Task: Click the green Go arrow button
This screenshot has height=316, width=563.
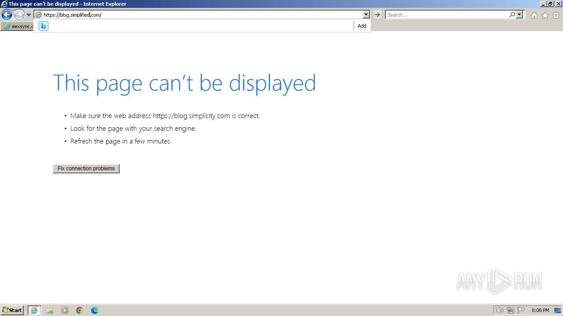Action: tap(377, 15)
